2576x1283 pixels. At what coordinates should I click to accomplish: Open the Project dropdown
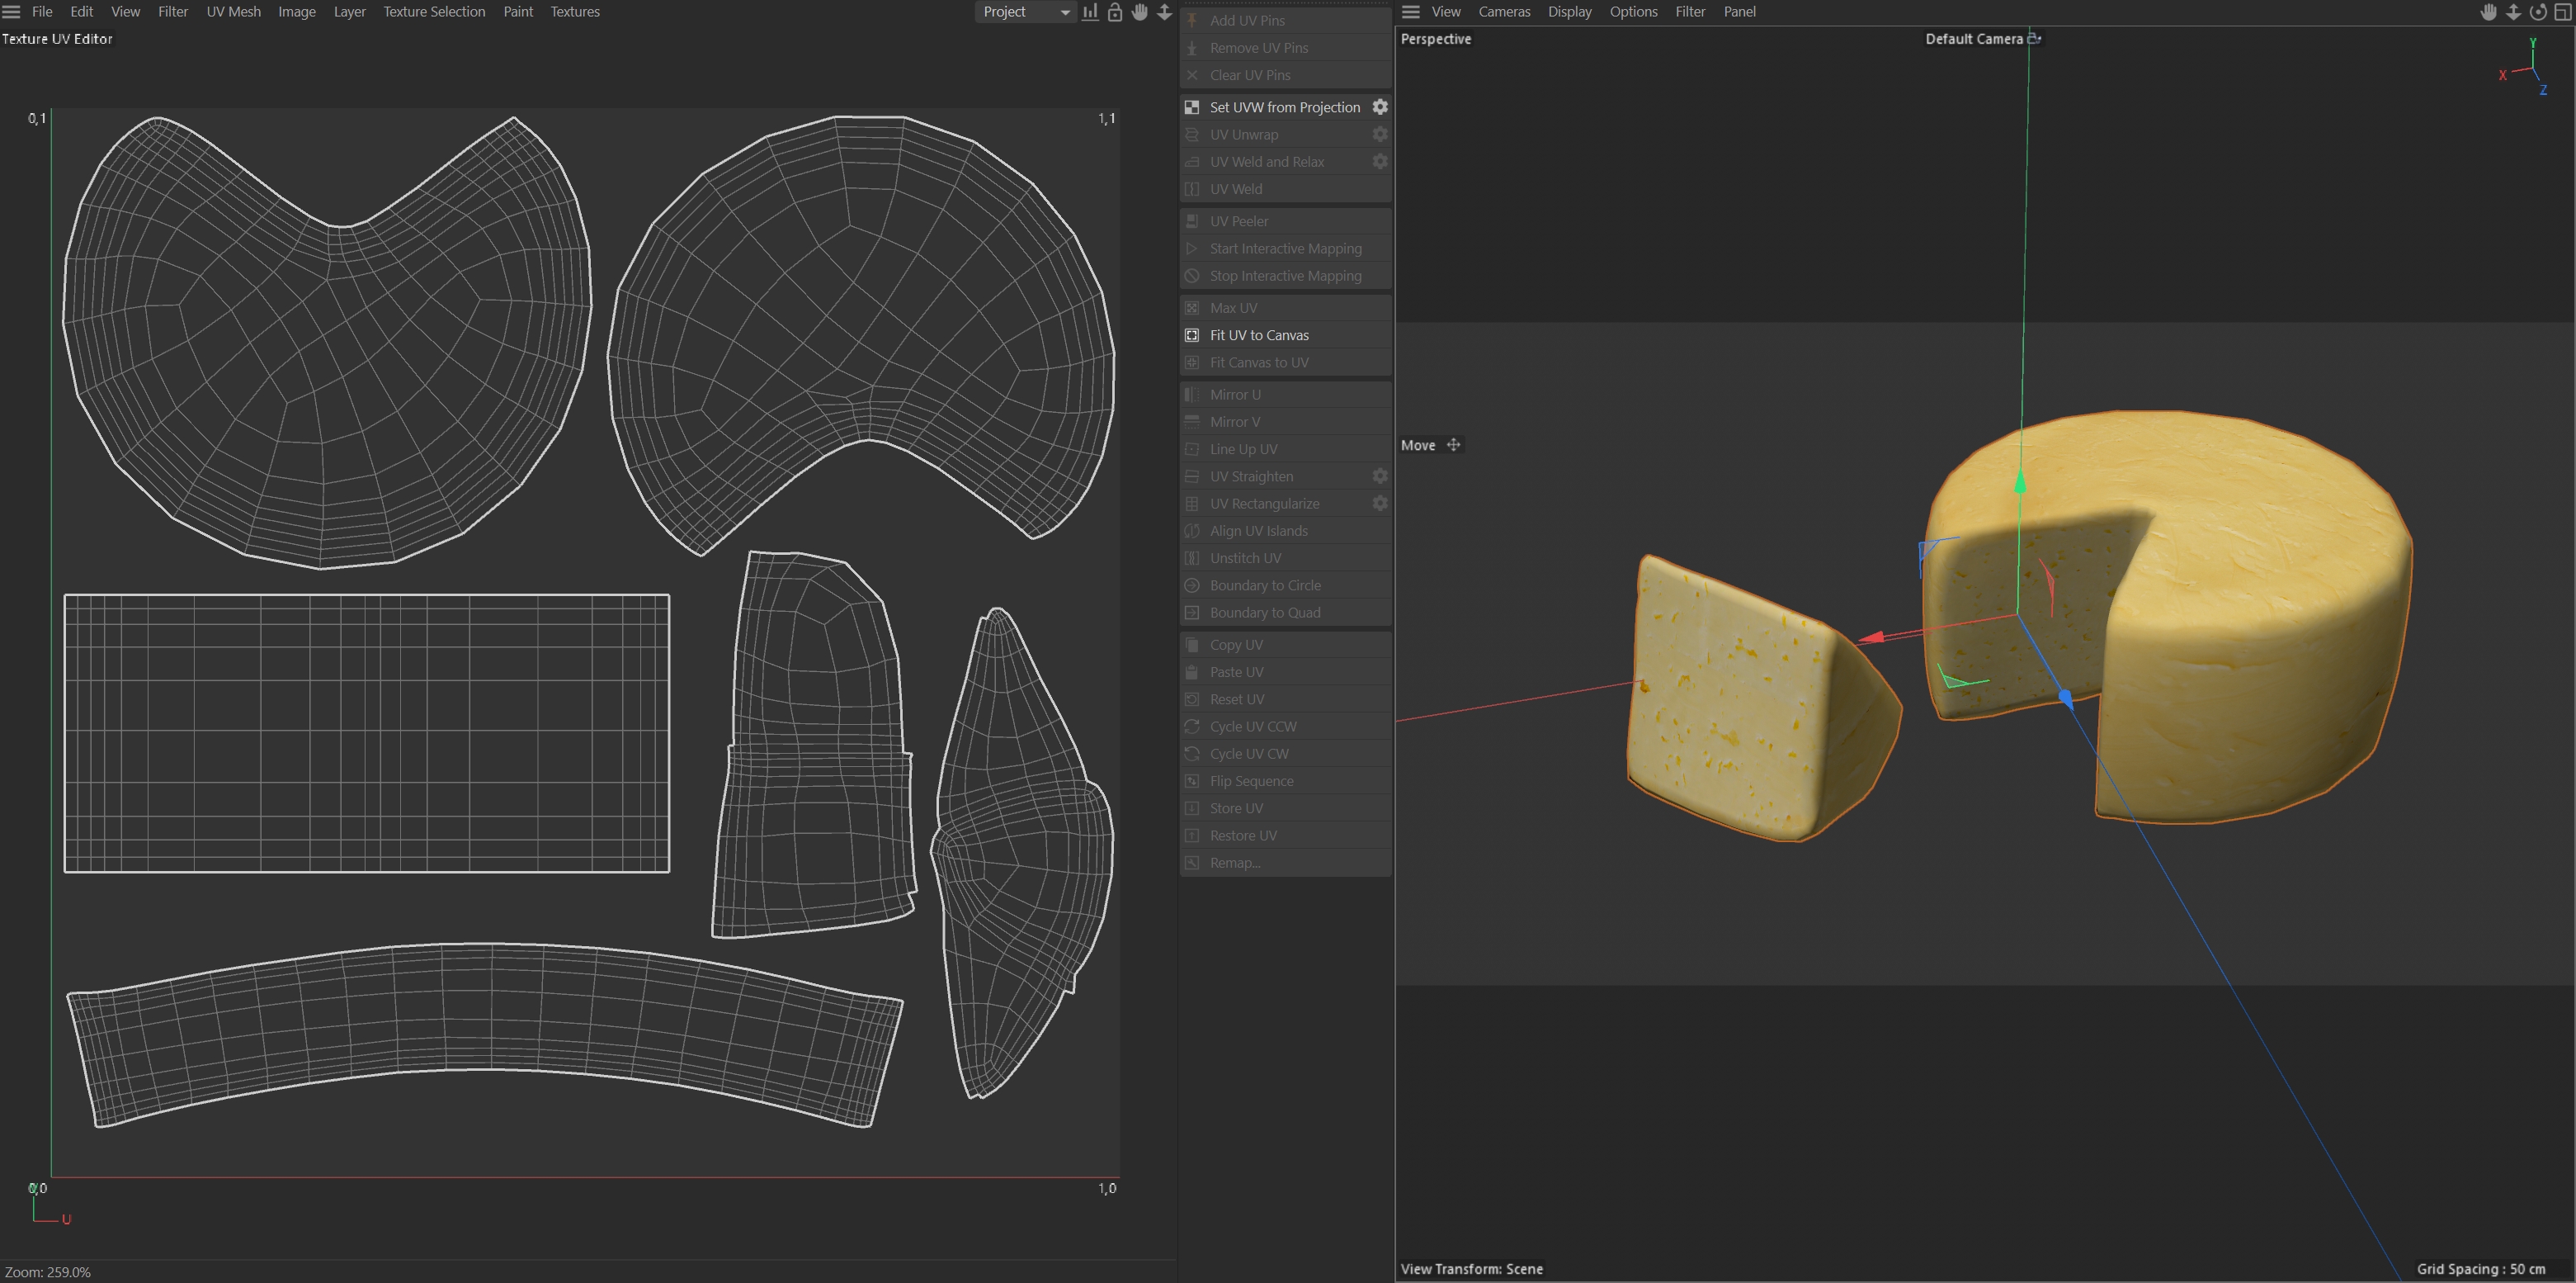(x=1025, y=12)
